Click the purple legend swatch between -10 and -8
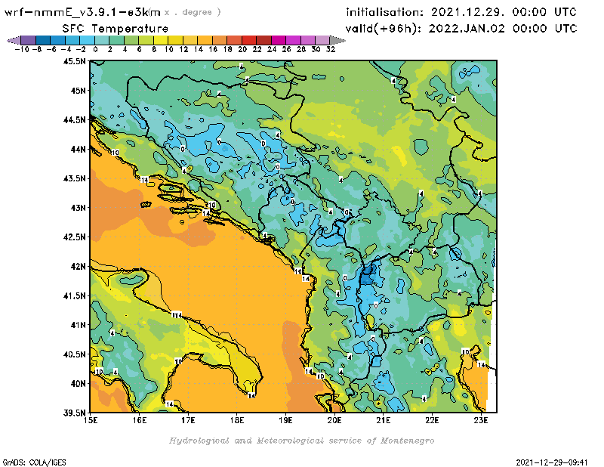Screen dimensions: 604x467 tap(28, 41)
